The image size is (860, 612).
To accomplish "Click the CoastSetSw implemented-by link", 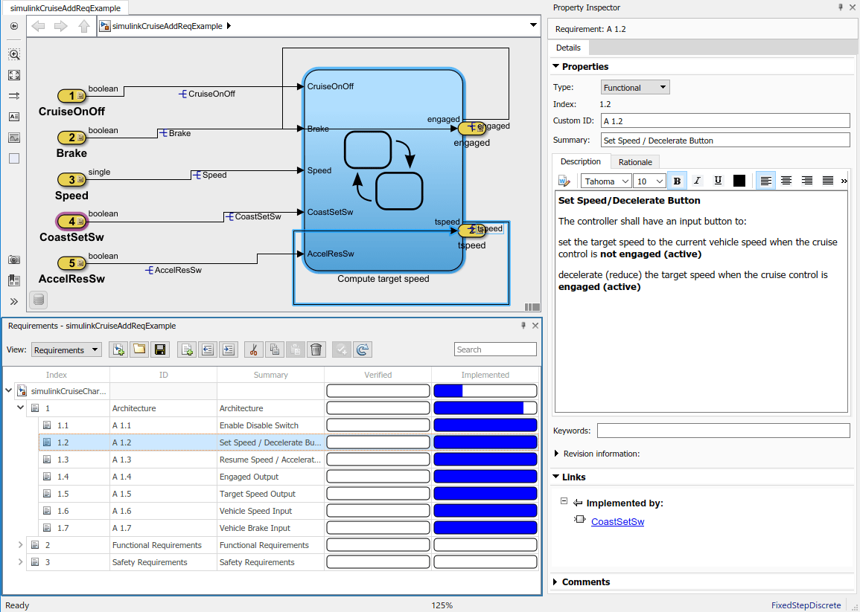I will point(617,522).
